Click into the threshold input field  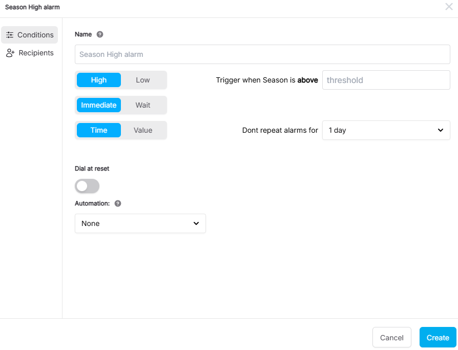pos(386,80)
